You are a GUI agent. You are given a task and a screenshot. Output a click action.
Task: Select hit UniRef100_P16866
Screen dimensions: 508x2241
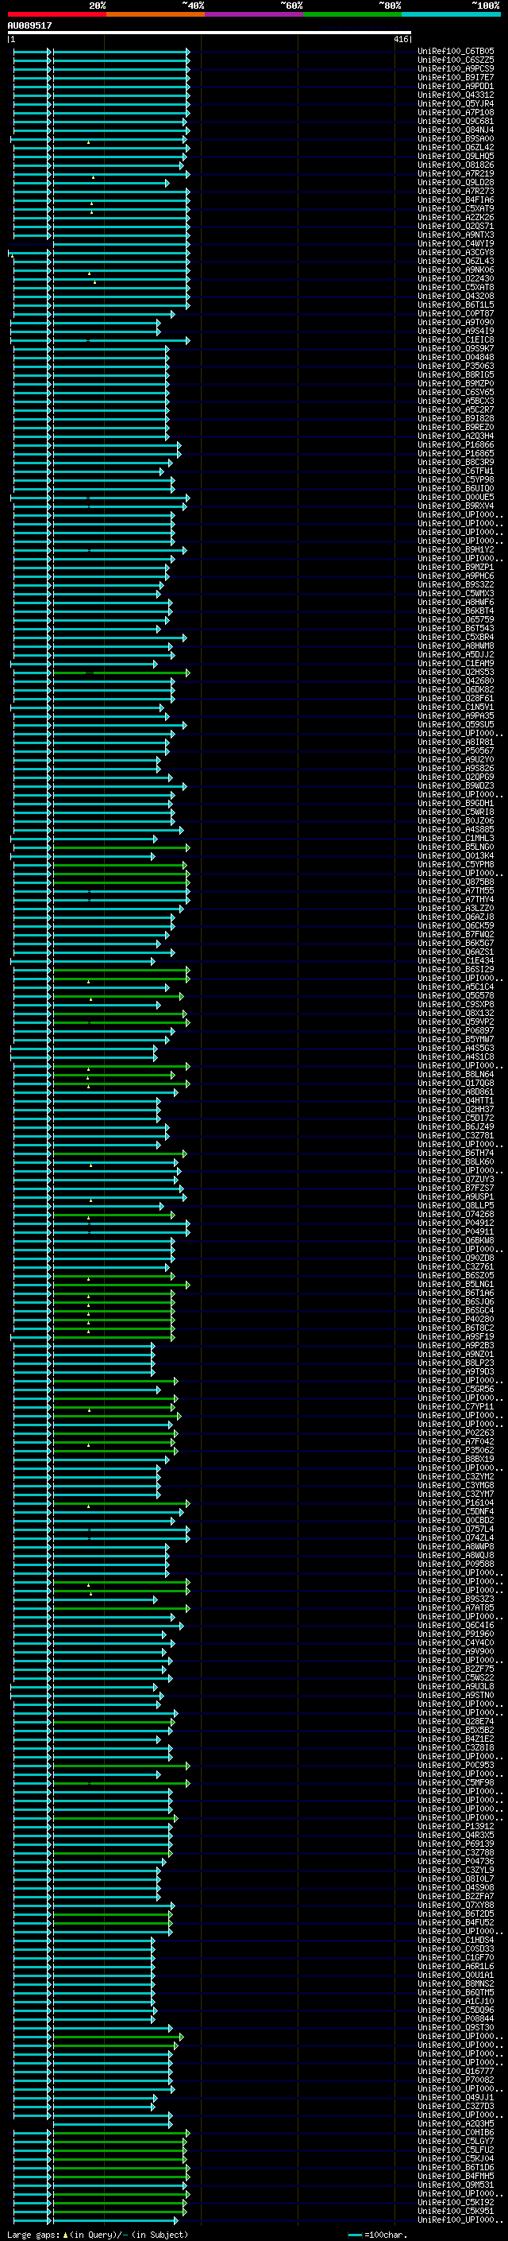tap(456, 444)
